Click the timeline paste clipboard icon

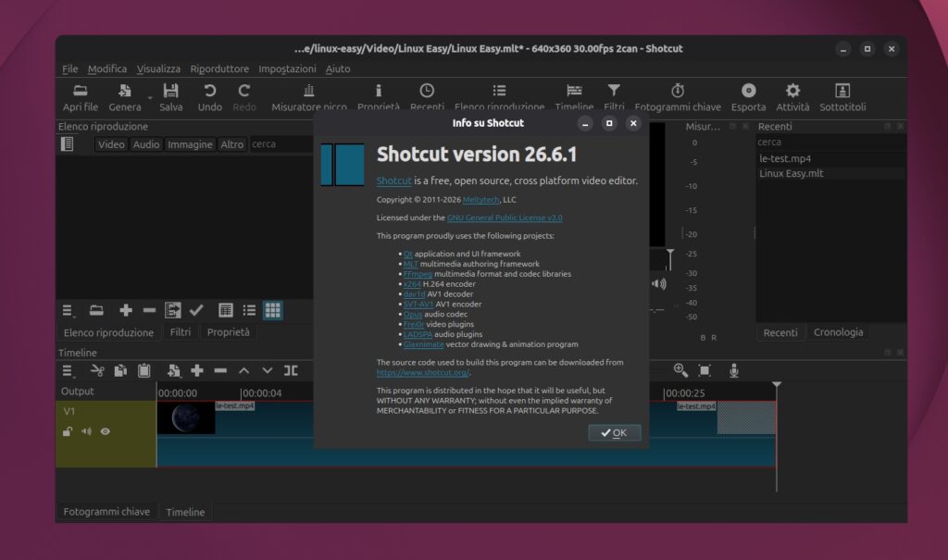pos(143,371)
